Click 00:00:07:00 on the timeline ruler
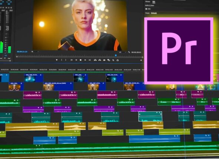The width and height of the screenshot is (219, 159). (x=43, y=70)
